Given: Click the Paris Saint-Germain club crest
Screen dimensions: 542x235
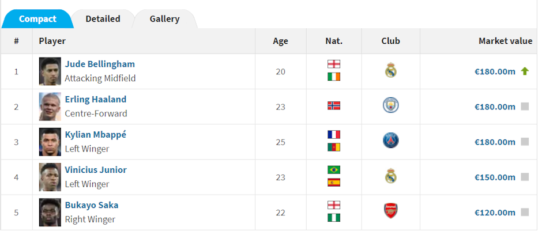Looking at the screenshot, I should 390,141.
